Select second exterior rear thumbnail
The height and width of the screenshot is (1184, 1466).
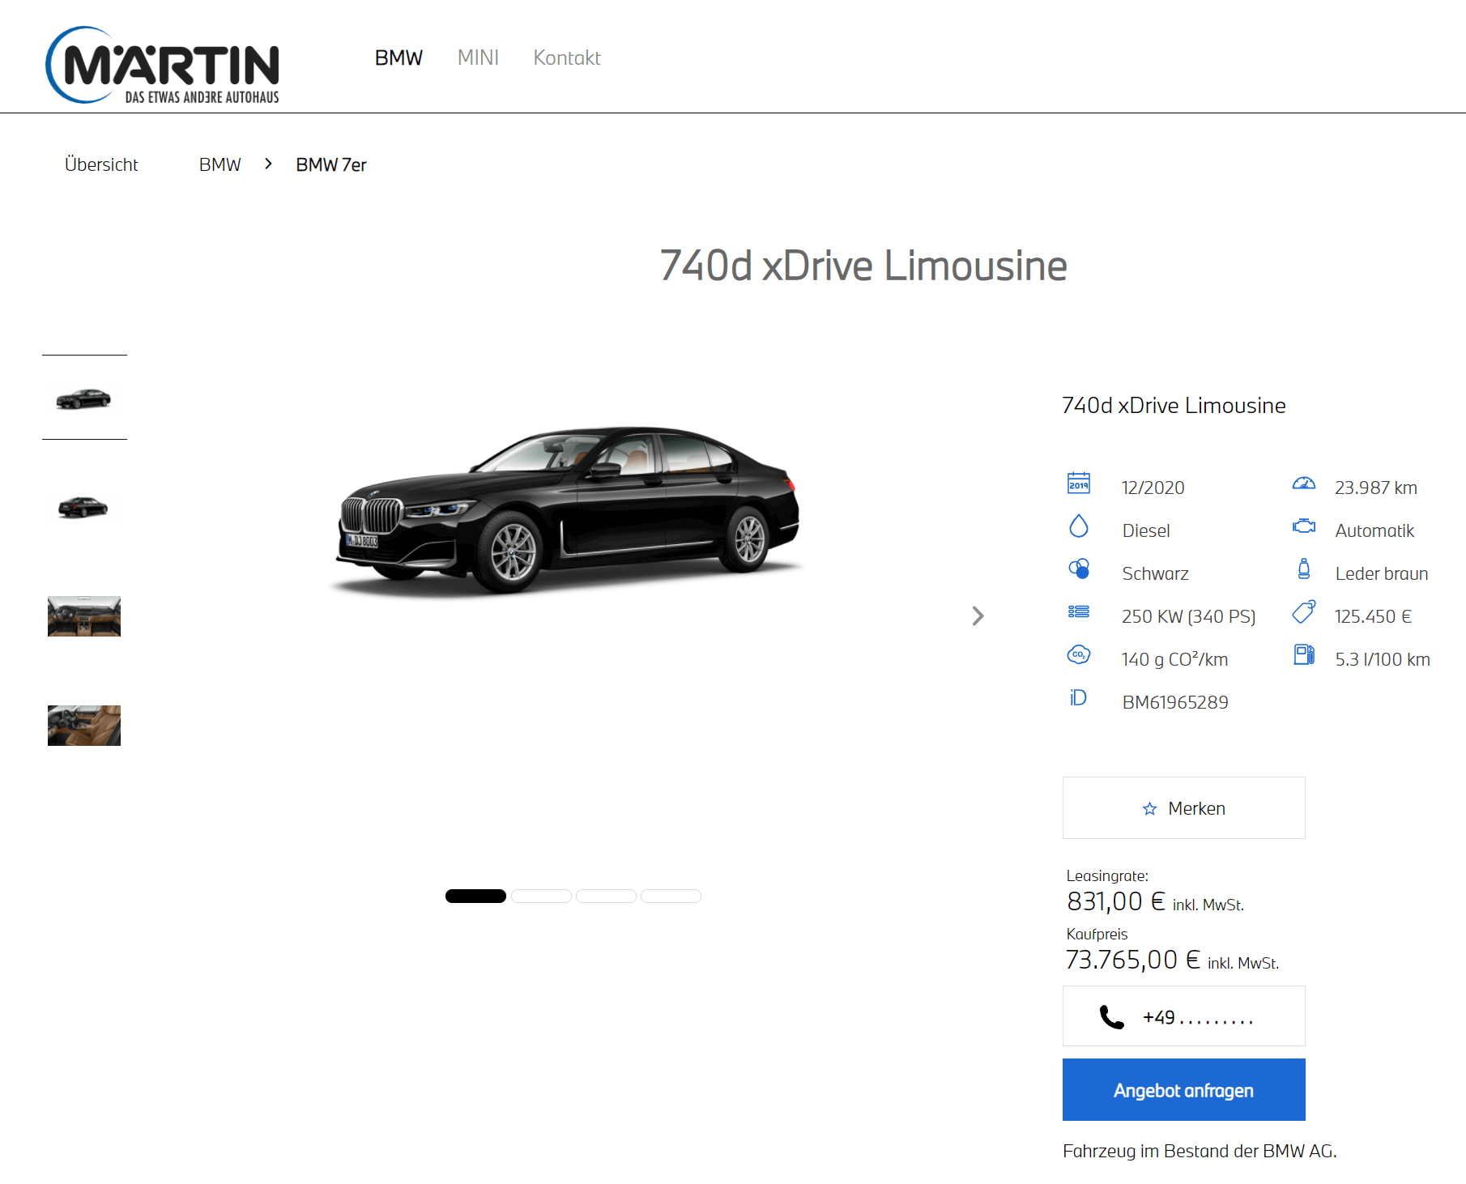pos(84,507)
